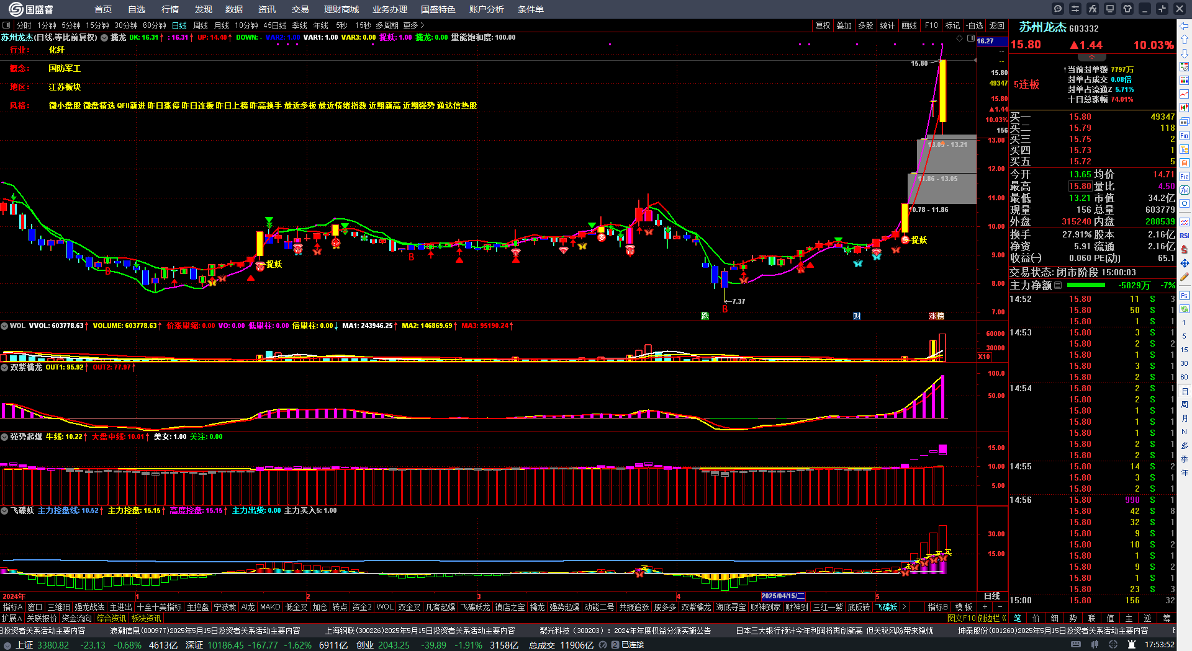Screen dimensions: 1192x651
Task: Click the up arrow icon for previous stock
Action: tap(1185, 40)
